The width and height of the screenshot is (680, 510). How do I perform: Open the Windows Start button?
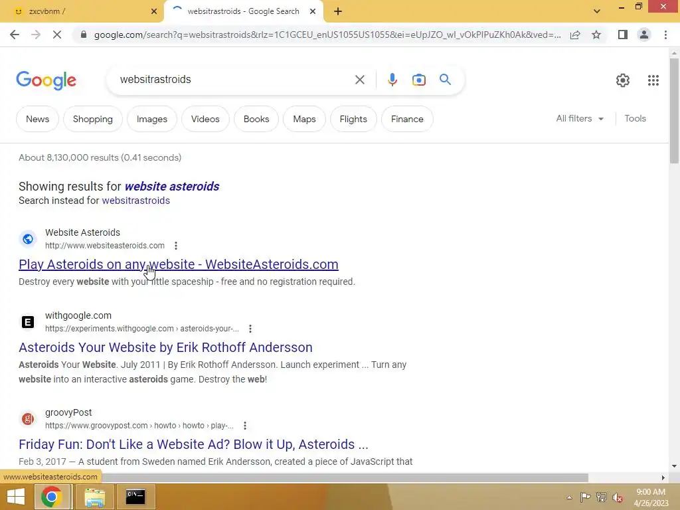tap(16, 497)
